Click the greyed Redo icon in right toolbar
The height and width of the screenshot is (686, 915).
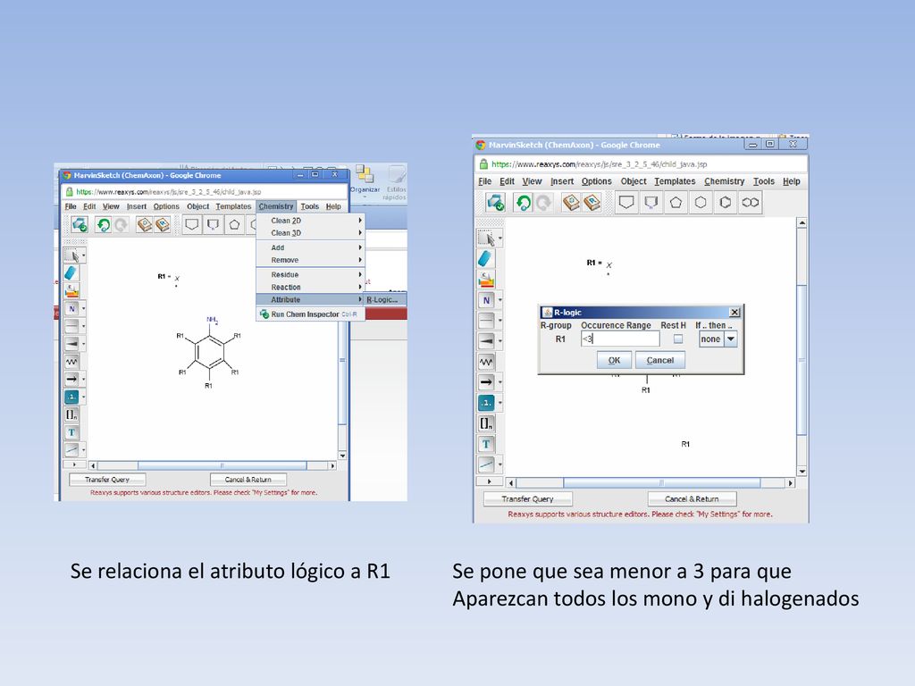pyautogui.click(x=543, y=203)
